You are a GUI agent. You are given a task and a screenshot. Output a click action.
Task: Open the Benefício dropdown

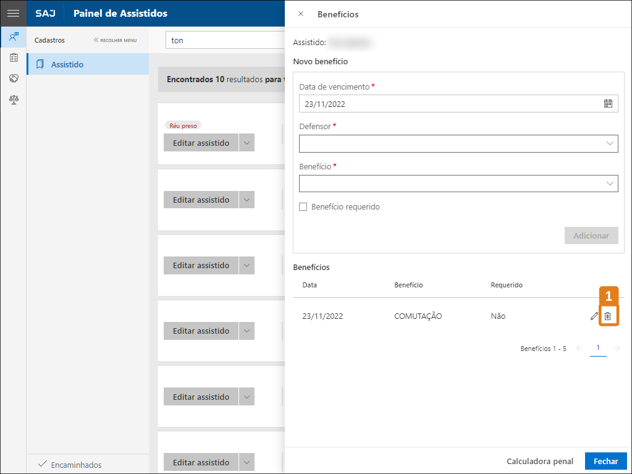[458, 184]
